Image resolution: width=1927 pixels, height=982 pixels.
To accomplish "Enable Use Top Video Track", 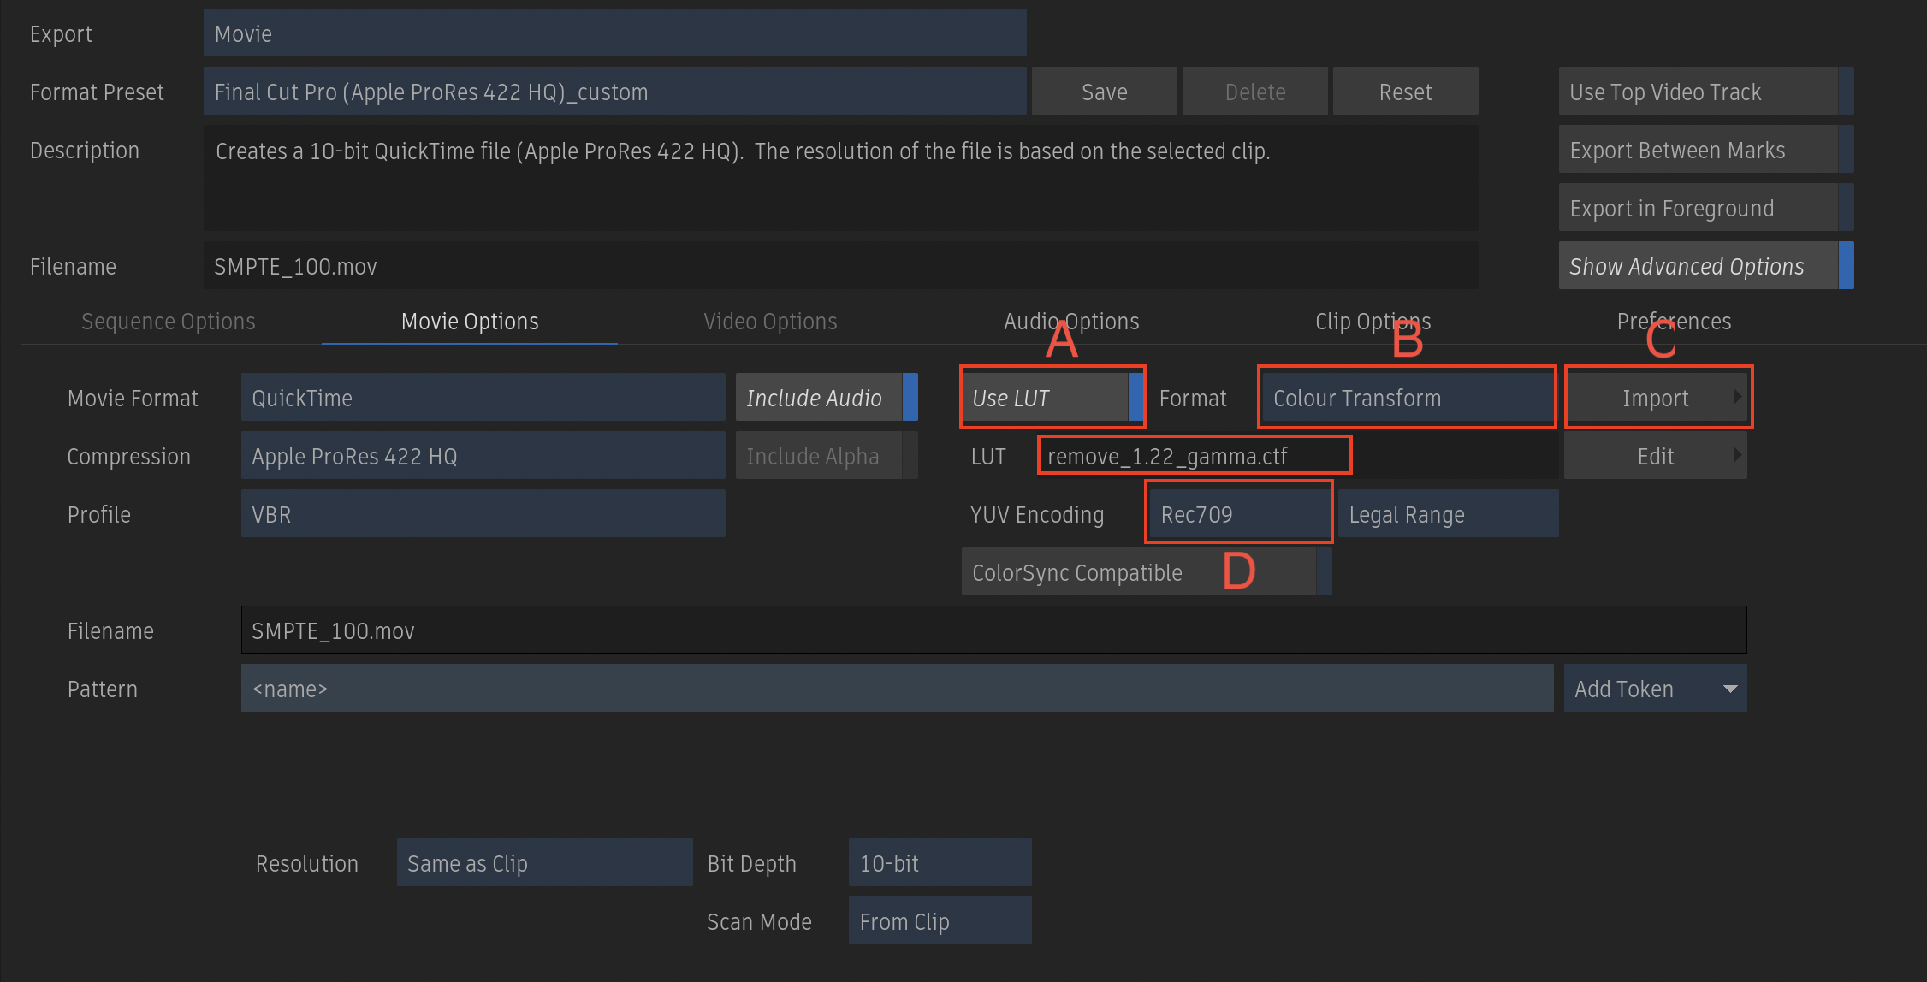I will (1698, 92).
